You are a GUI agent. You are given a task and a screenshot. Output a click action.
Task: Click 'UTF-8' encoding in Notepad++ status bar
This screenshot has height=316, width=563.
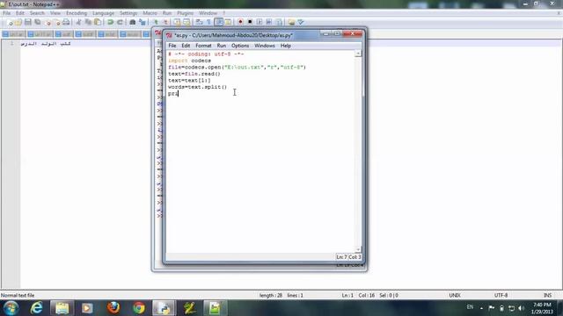[501, 296]
